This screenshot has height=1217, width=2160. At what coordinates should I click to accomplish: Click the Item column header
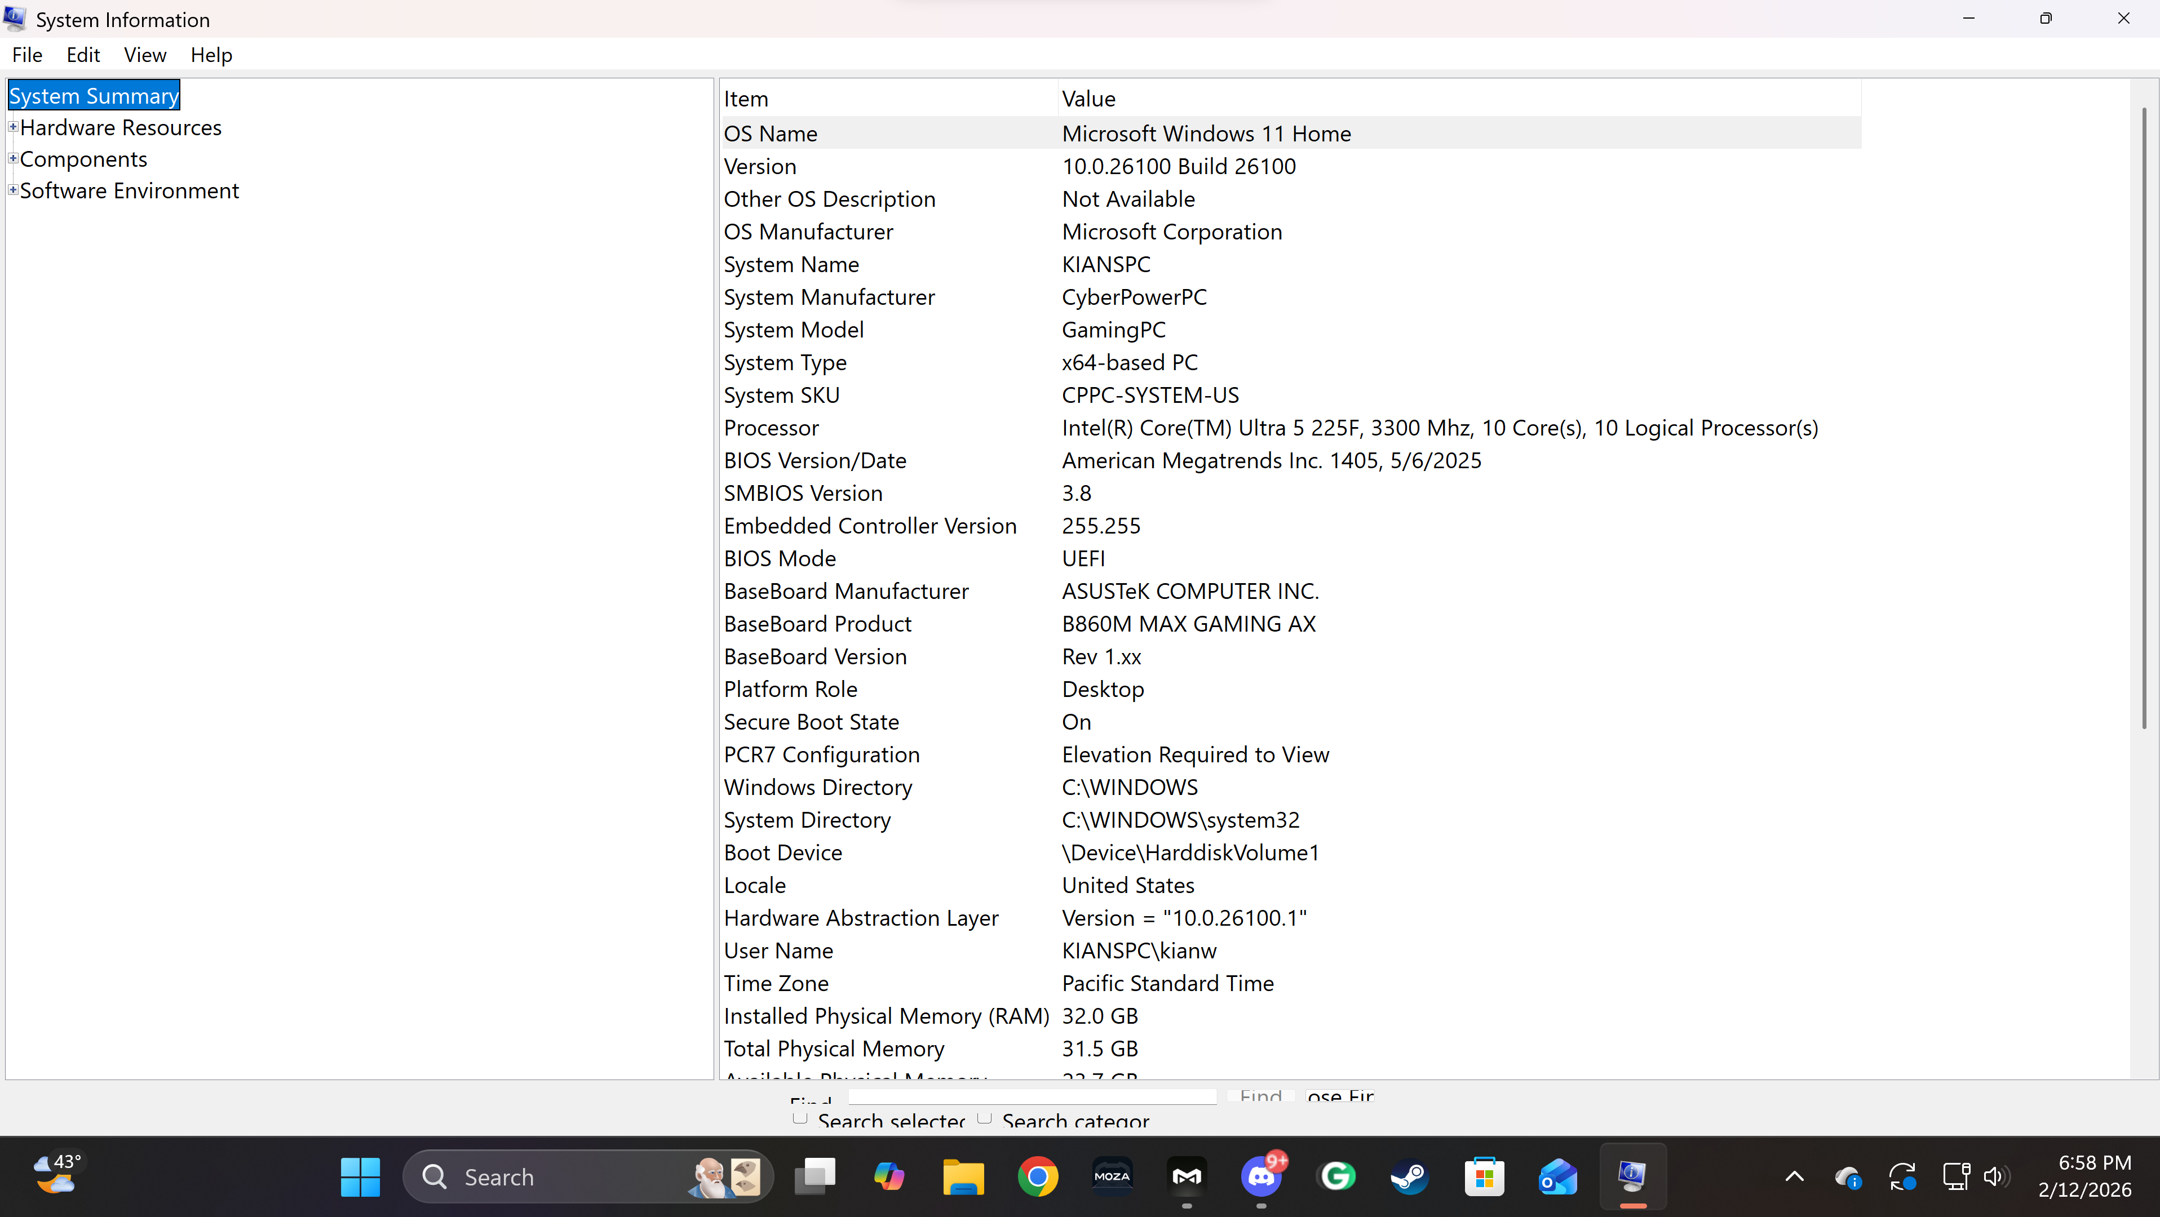click(889, 99)
